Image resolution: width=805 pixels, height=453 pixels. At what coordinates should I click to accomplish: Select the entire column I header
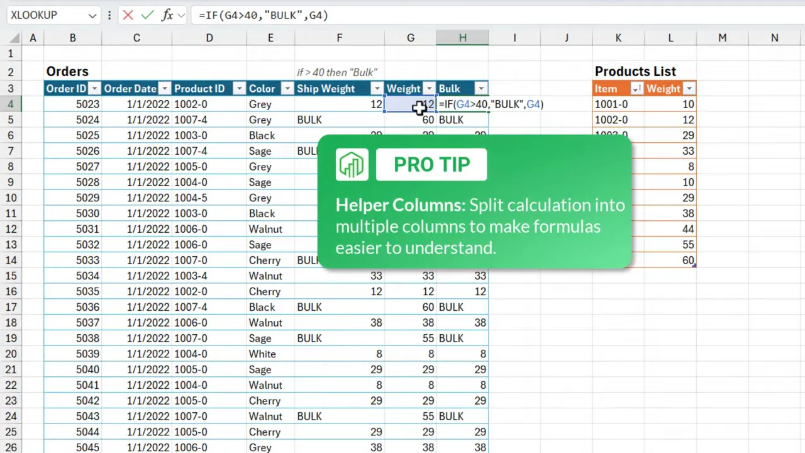click(x=514, y=38)
